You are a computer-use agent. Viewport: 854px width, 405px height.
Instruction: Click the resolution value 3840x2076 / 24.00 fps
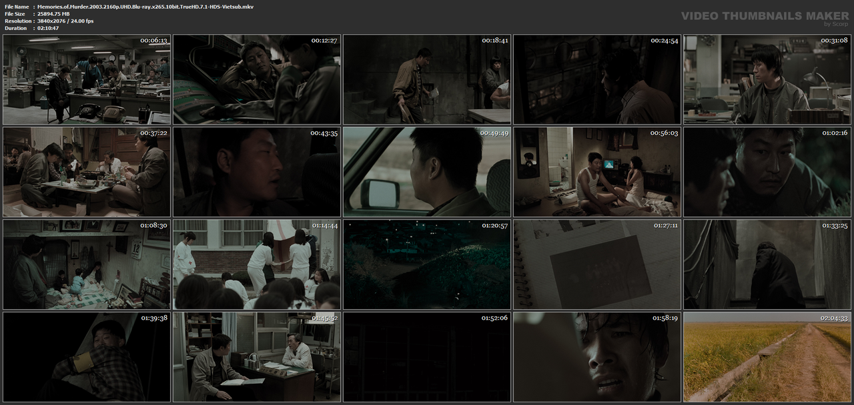point(65,21)
